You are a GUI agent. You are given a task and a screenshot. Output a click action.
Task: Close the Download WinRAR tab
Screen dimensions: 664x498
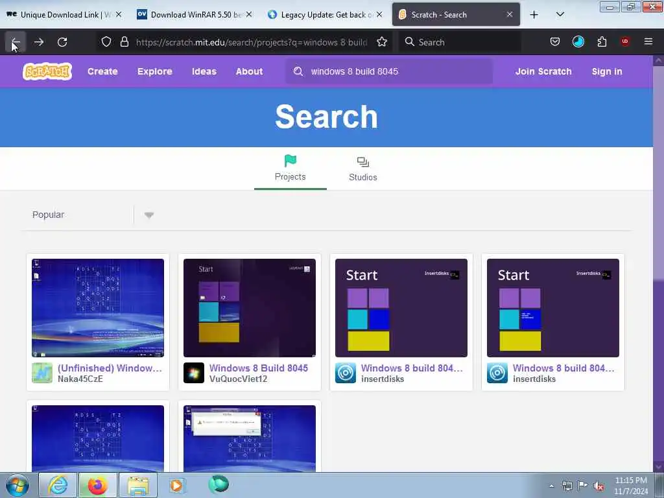coord(249,14)
